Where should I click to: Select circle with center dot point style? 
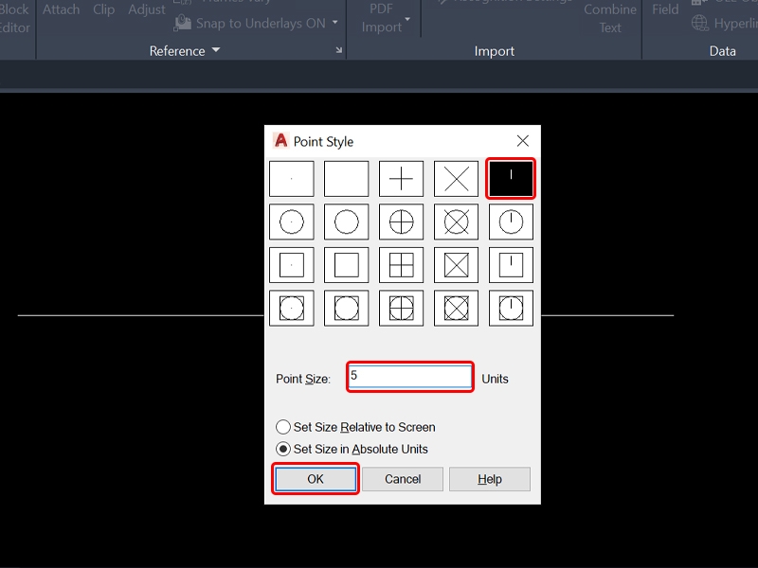[x=292, y=222]
